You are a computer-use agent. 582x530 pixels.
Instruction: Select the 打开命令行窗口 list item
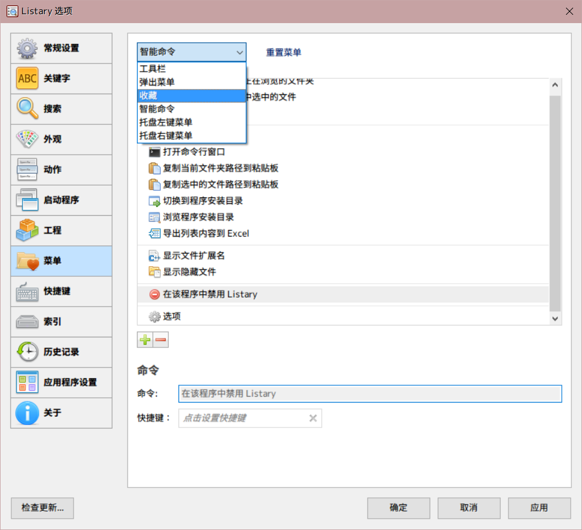click(x=343, y=152)
